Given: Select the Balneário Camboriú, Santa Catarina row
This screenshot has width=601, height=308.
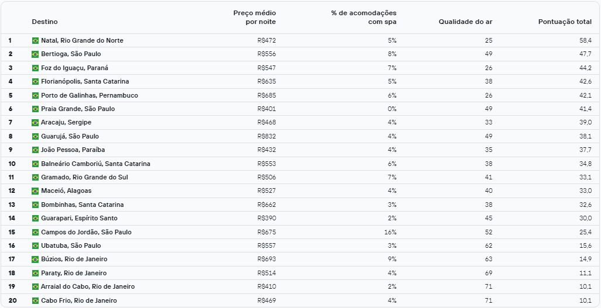Looking at the screenshot, I should pos(95,164).
